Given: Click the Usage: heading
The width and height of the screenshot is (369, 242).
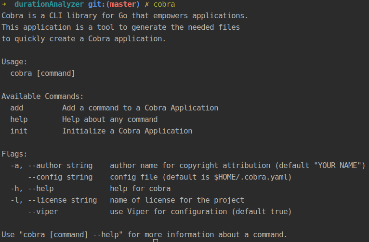Looking at the screenshot, I should 14,62.
